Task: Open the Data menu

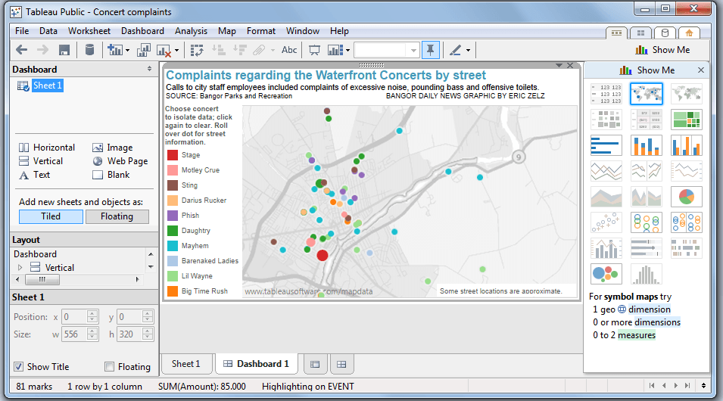Action: (48, 31)
